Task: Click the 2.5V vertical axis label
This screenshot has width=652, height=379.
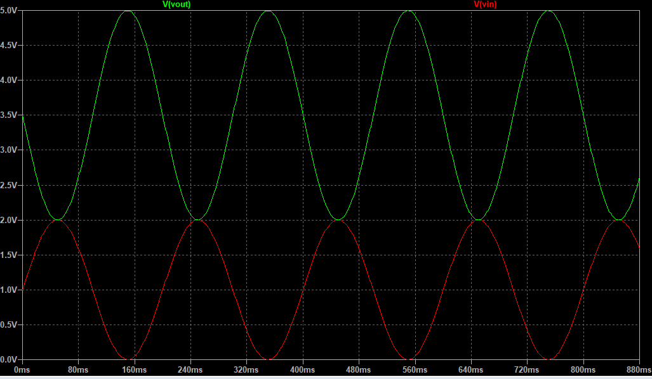Action: tap(9, 185)
